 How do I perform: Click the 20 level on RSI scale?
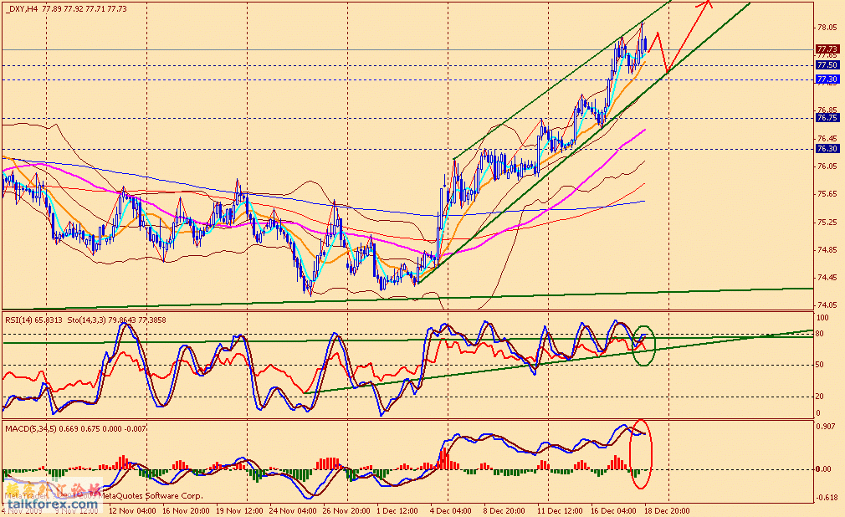pos(820,397)
